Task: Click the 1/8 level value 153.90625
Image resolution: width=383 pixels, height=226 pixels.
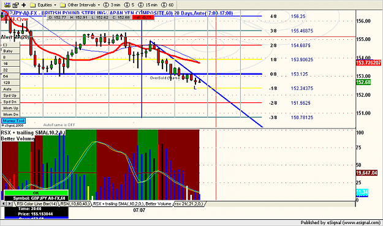Action: pyautogui.click(x=302, y=59)
